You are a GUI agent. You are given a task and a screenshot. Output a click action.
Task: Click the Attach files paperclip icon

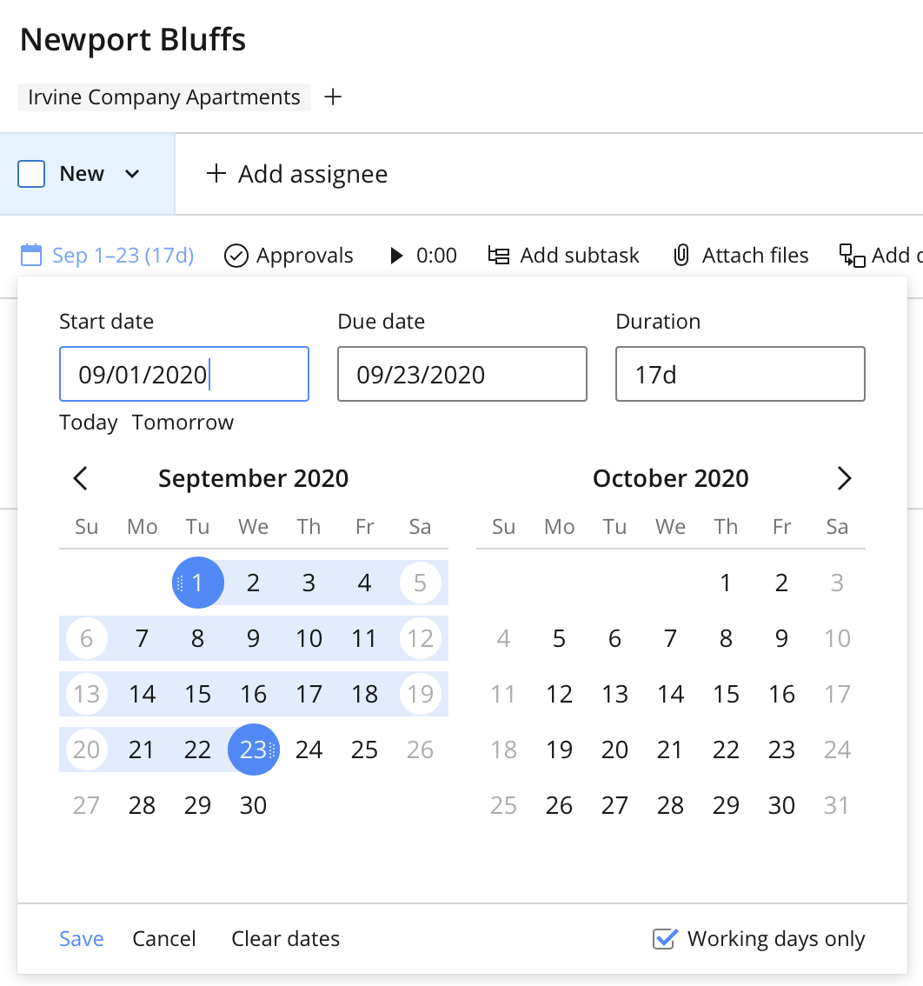tap(682, 256)
